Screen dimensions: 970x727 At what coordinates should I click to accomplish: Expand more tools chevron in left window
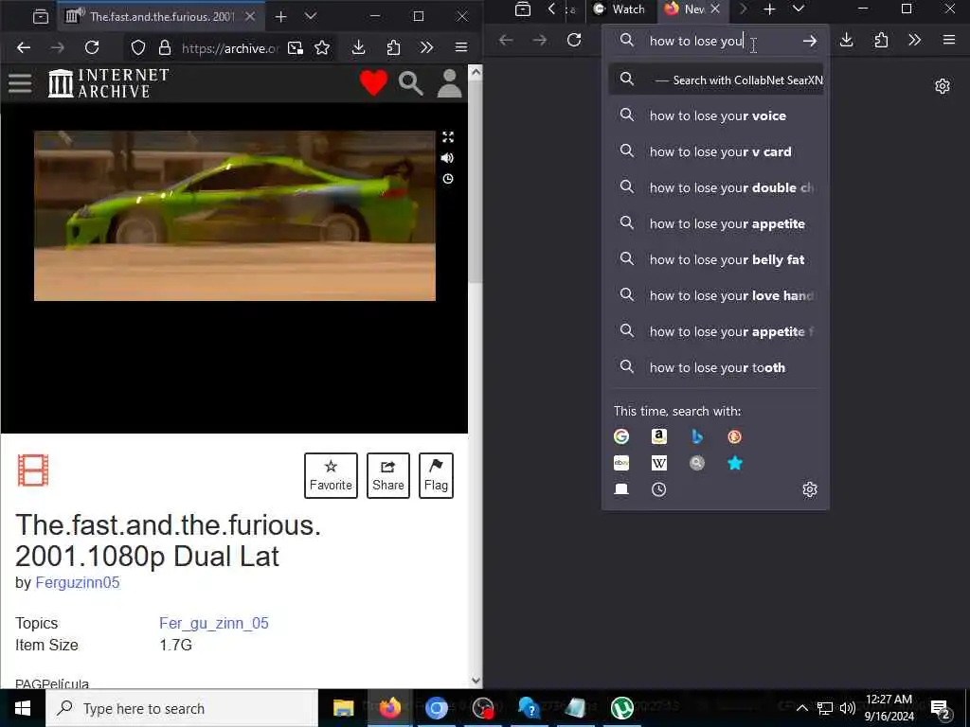click(x=427, y=47)
